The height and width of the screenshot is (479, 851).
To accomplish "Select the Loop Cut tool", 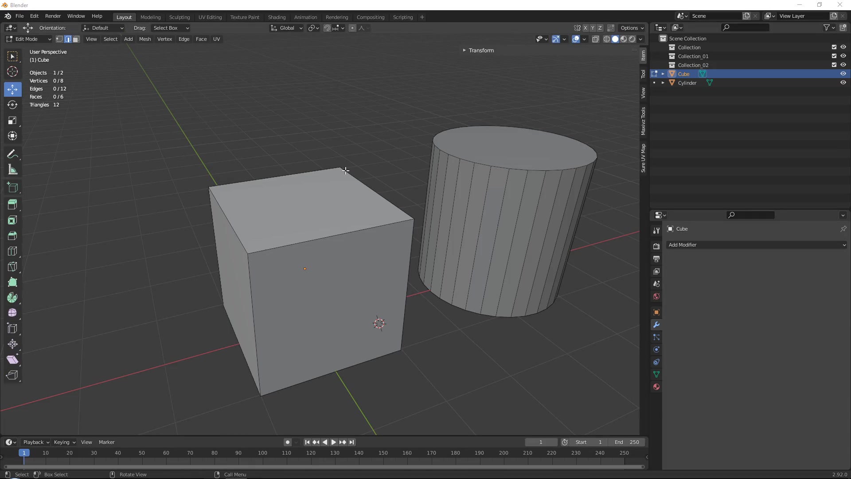I will point(12,251).
